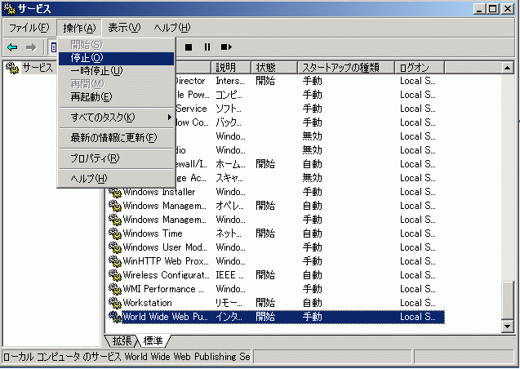Click the restart service toolbar icon

(226, 47)
